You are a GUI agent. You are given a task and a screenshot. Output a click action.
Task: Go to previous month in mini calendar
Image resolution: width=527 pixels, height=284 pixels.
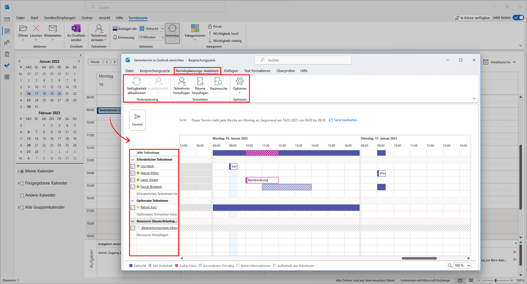pyautogui.click(x=20, y=61)
